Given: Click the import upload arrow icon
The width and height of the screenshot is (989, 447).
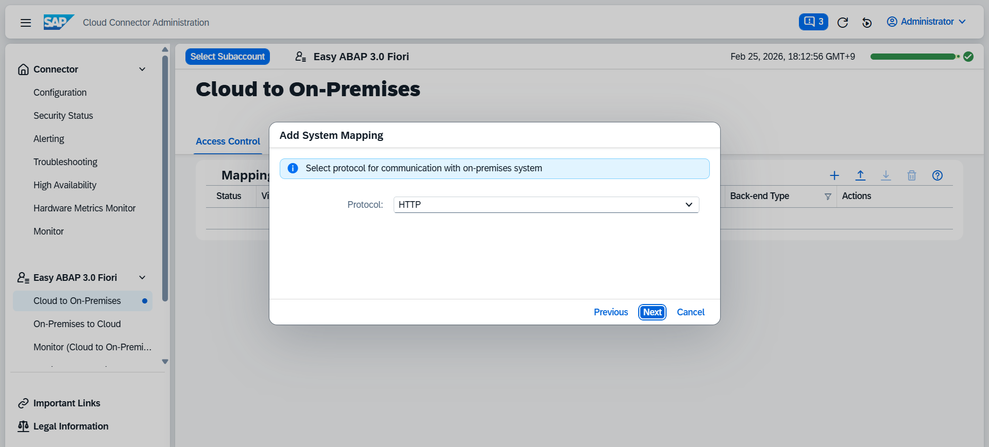Looking at the screenshot, I should (x=860, y=175).
